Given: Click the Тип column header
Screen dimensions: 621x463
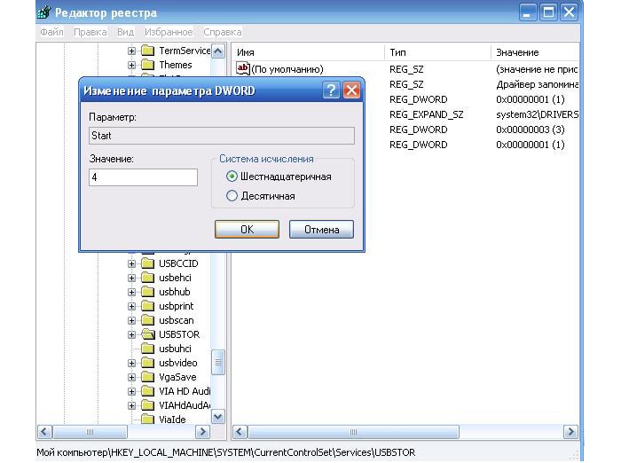Looking at the screenshot, I should tap(398, 52).
